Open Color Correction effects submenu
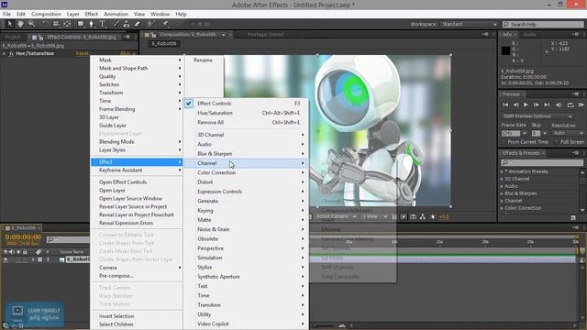The width and height of the screenshot is (587, 330). [x=245, y=172]
